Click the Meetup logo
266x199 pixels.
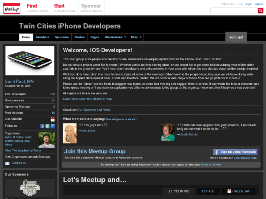12,8
